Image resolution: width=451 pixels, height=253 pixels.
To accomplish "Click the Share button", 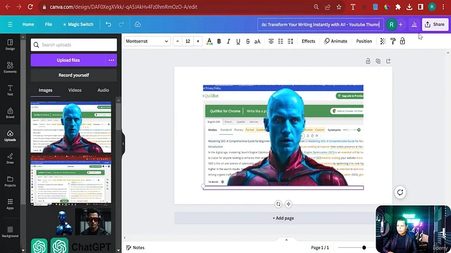I will tap(435, 25).
